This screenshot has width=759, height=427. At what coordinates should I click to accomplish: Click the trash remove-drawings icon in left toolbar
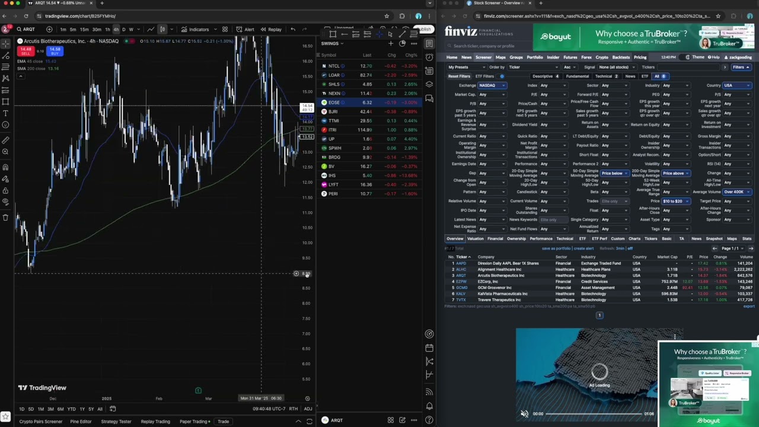click(x=5, y=217)
